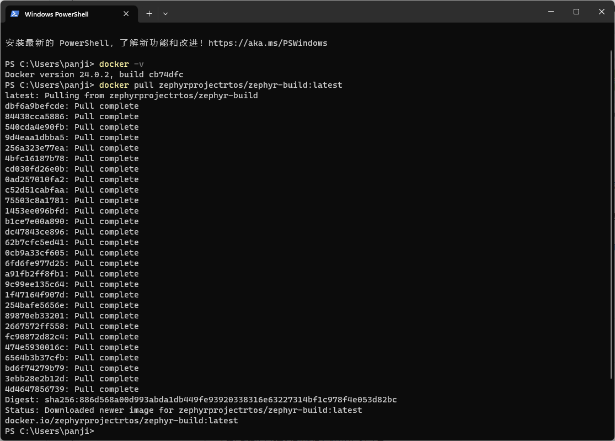Maximize the terminal window
Viewport: 615px width, 441px height.
click(x=576, y=12)
